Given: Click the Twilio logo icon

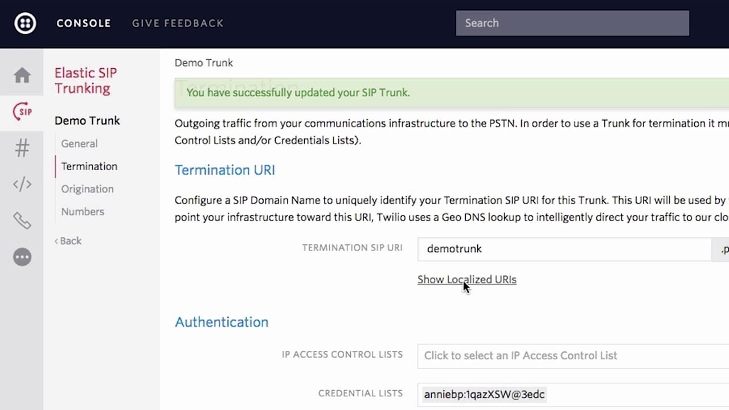Looking at the screenshot, I should (x=25, y=23).
